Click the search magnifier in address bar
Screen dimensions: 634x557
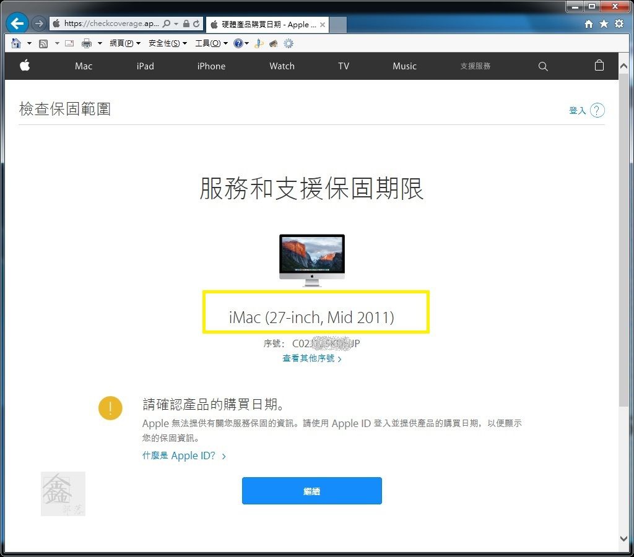coord(166,24)
